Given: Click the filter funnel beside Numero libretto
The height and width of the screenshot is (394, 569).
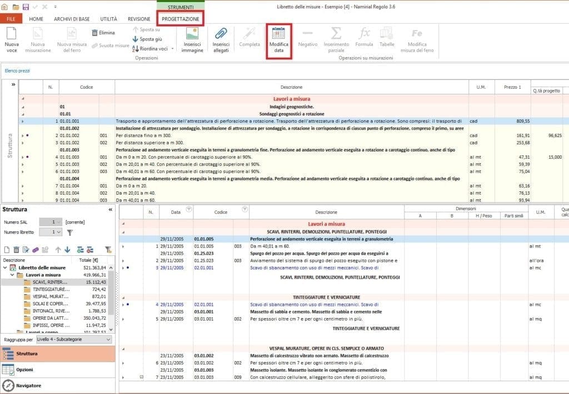Looking at the screenshot, I should tap(69, 233).
